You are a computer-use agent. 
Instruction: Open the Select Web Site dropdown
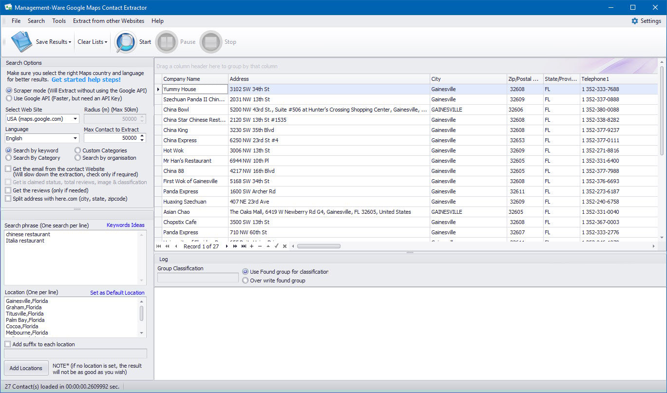[x=75, y=119]
